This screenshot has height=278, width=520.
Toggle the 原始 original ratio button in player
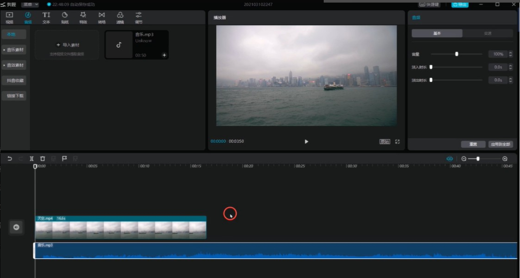pos(385,141)
